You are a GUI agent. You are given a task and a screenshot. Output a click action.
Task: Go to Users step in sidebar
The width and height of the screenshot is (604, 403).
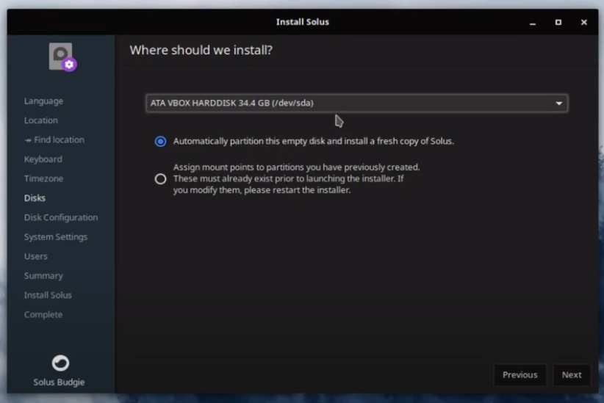36,256
